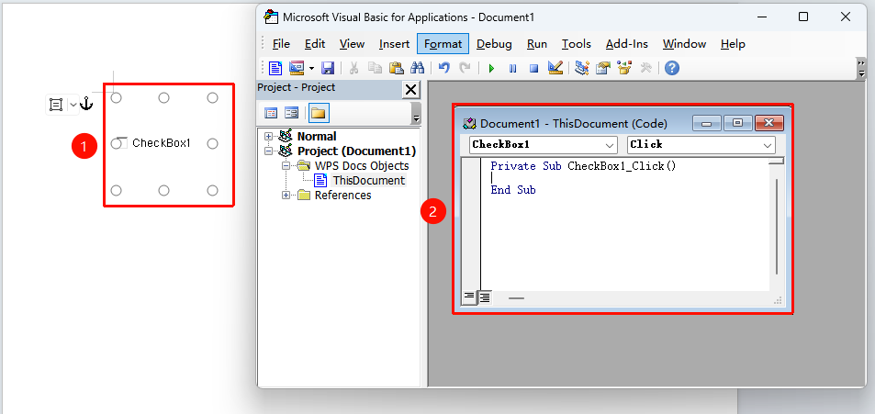This screenshot has height=414, width=875.
Task: Select Project (Document1) in tree
Action: click(356, 151)
